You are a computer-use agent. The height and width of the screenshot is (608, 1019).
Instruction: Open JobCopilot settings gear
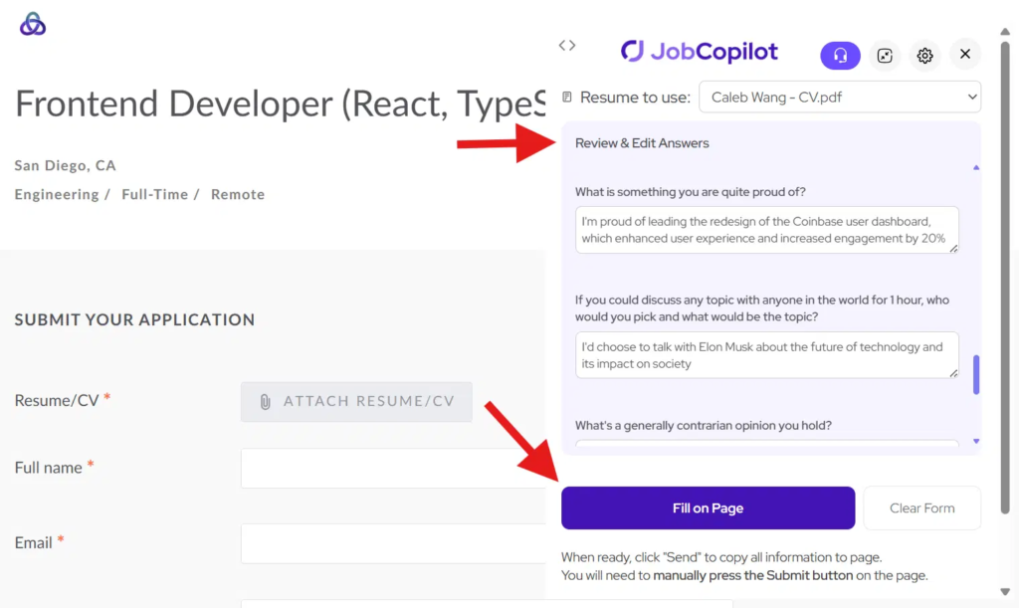tap(924, 56)
